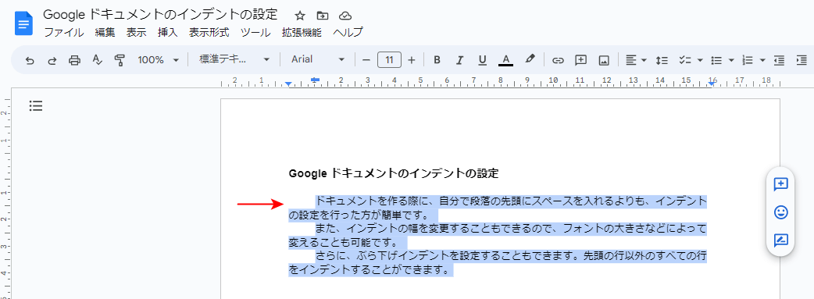The width and height of the screenshot is (814, 299).
Task: Click the suggest edits side button
Action: point(780,240)
